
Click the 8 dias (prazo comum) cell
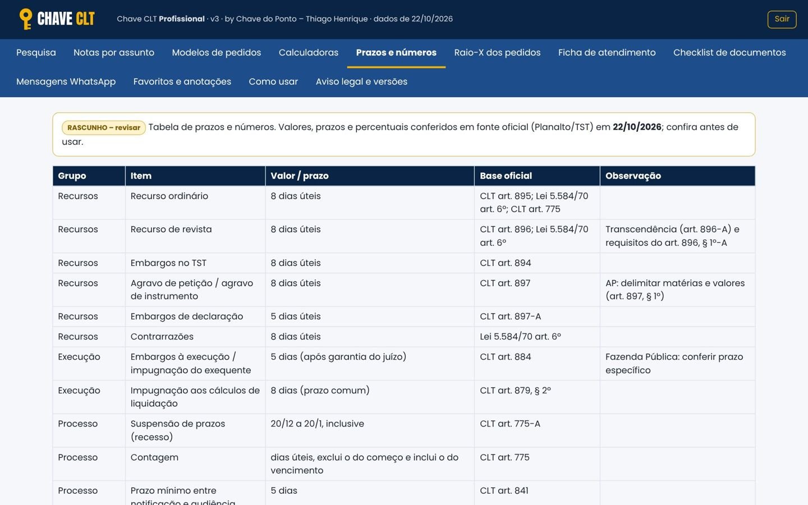pos(369,397)
